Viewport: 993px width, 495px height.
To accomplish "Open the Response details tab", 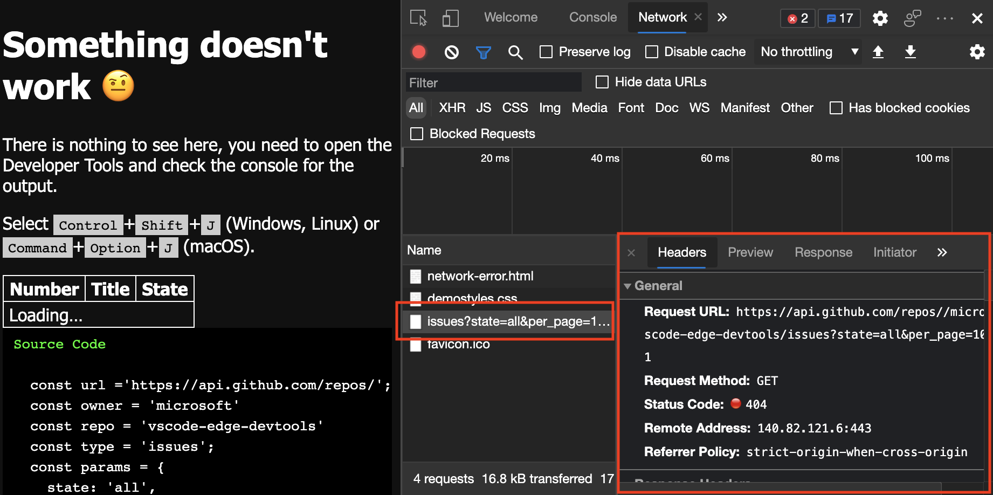I will coord(823,252).
